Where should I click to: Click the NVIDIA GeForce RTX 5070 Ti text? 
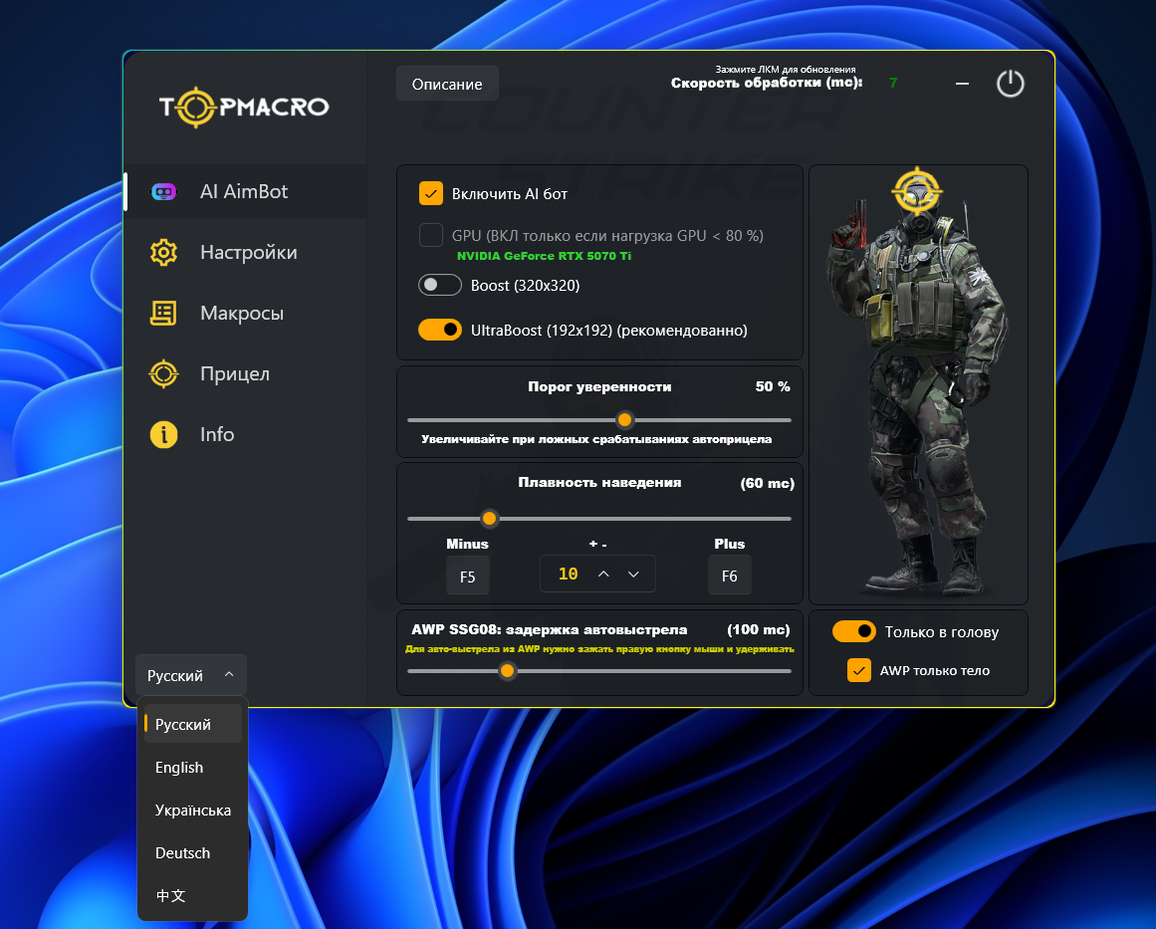click(544, 256)
